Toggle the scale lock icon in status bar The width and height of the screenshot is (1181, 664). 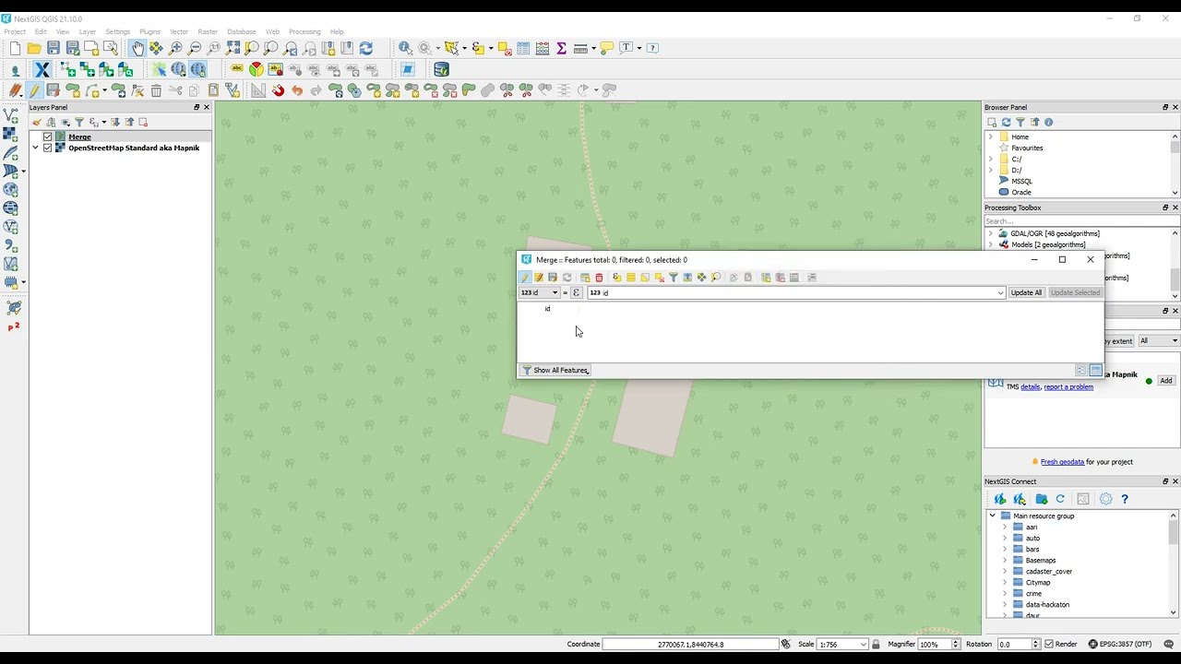876,644
